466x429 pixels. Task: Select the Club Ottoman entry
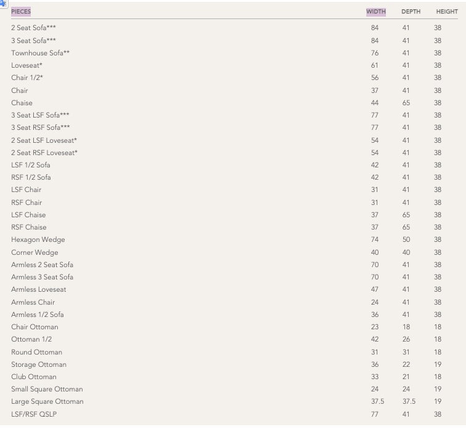[34, 377]
